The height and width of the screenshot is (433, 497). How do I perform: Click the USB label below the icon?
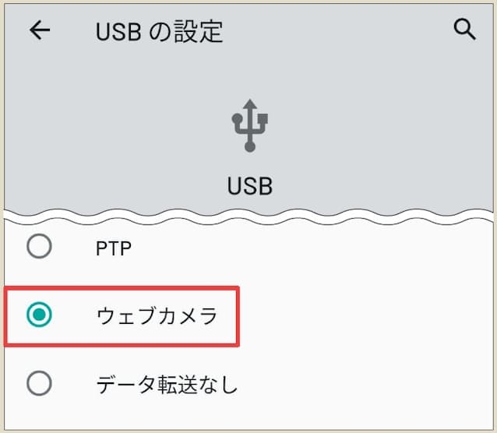coord(249,187)
